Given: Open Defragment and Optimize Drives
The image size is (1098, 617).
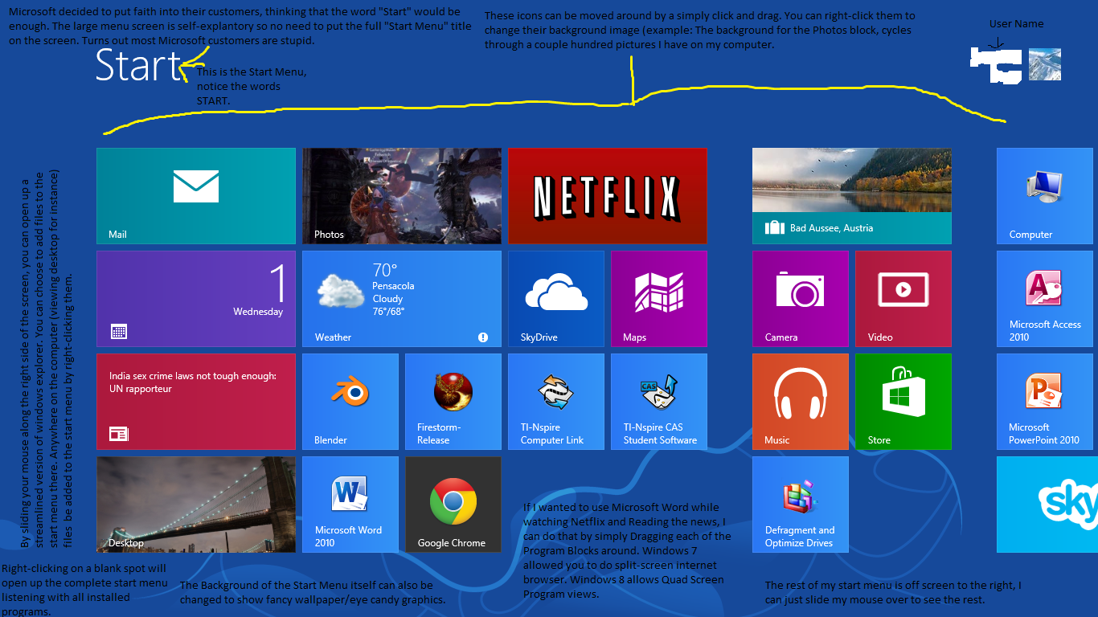Looking at the screenshot, I should point(801,505).
